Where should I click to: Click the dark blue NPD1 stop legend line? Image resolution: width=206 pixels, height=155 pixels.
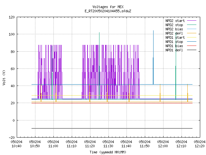tap(192, 42)
